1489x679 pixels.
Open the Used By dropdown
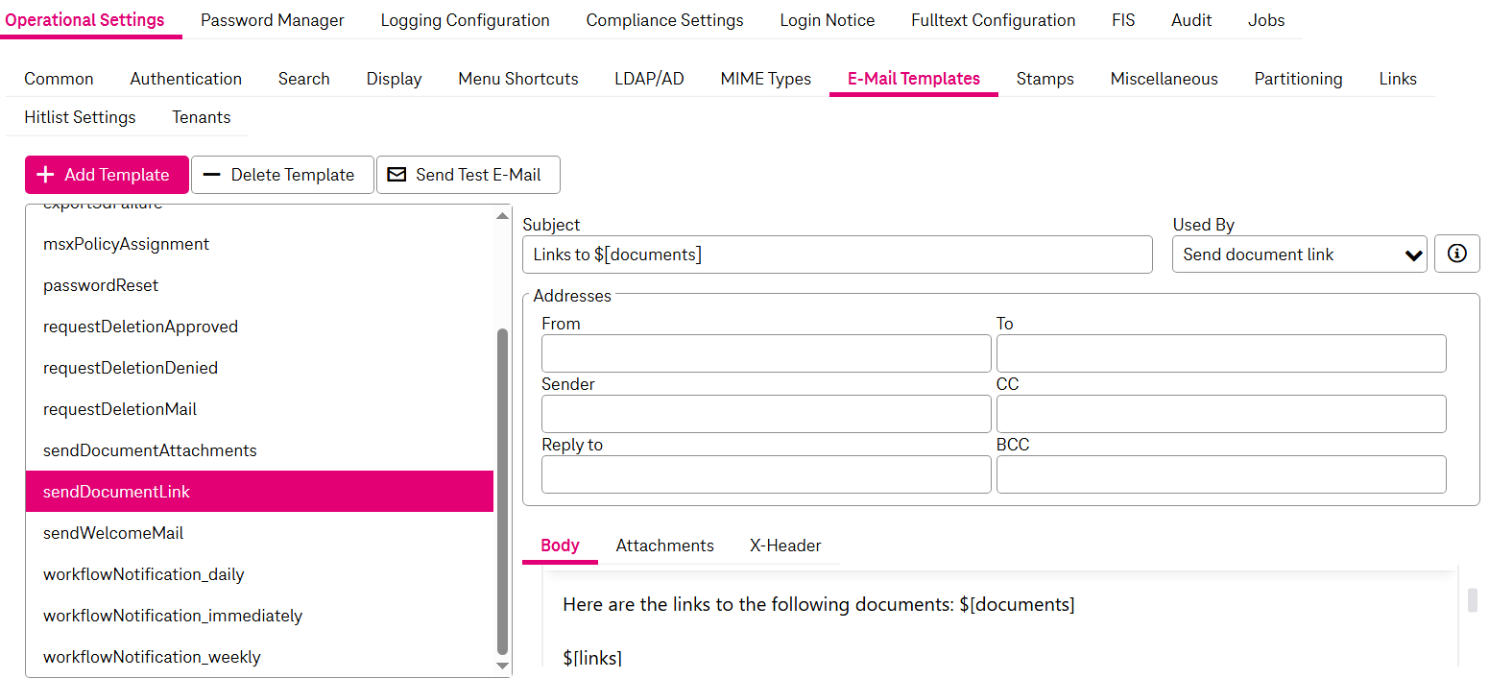[x=1299, y=255]
